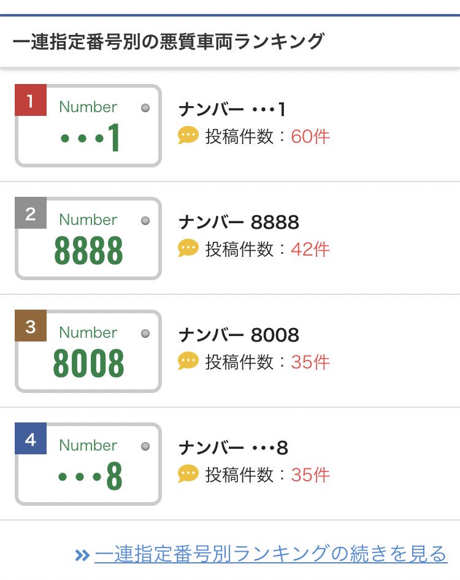Click the double chevron before ranking link
Image resolution: width=460 pixels, height=580 pixels.
click(x=82, y=555)
